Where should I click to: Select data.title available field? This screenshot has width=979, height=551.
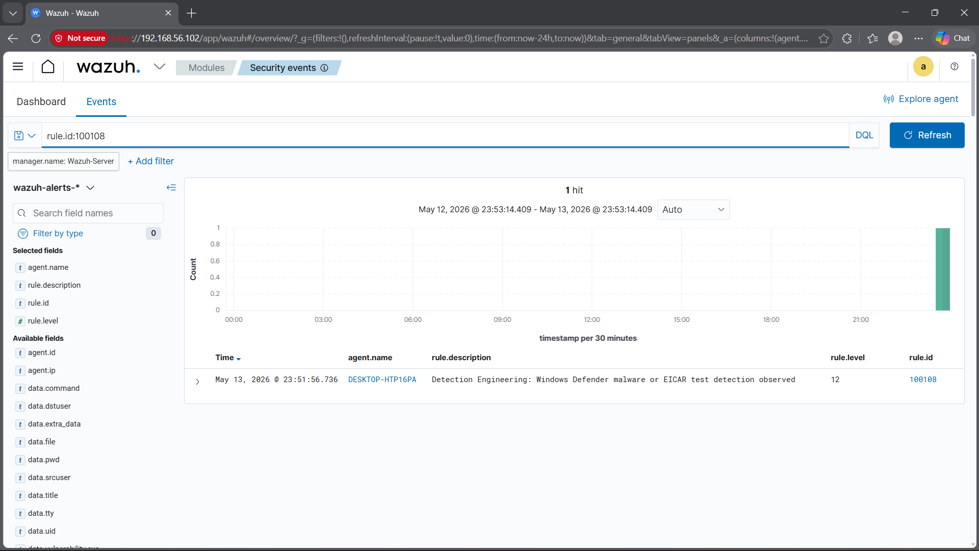click(x=43, y=495)
